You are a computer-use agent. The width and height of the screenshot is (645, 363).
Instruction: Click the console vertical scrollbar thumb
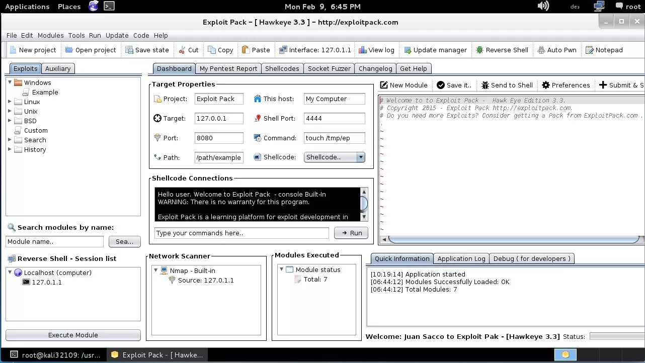click(x=364, y=203)
